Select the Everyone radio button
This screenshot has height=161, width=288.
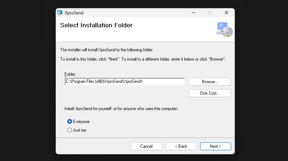(70, 122)
